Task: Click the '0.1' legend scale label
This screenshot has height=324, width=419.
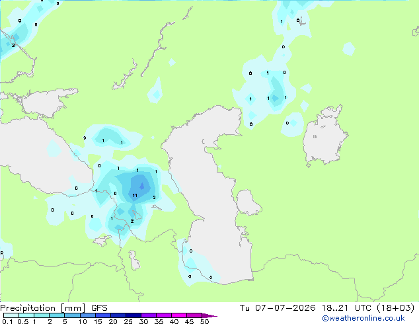Action: click(7, 321)
